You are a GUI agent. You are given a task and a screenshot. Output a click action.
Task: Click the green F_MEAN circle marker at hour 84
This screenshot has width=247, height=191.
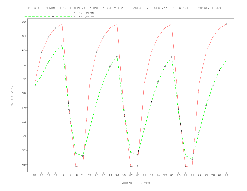tap(226, 61)
